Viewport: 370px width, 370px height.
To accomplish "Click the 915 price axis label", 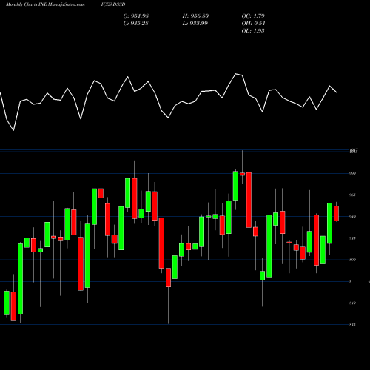I will 352,238.
